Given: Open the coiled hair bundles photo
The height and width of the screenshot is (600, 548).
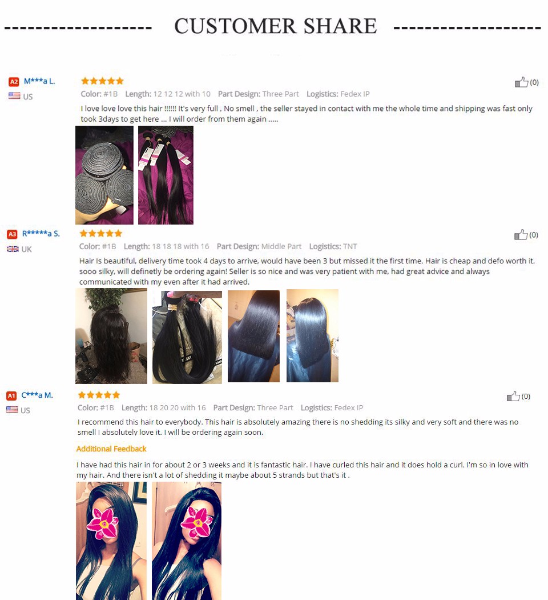Looking at the screenshot, I should 104,175.
